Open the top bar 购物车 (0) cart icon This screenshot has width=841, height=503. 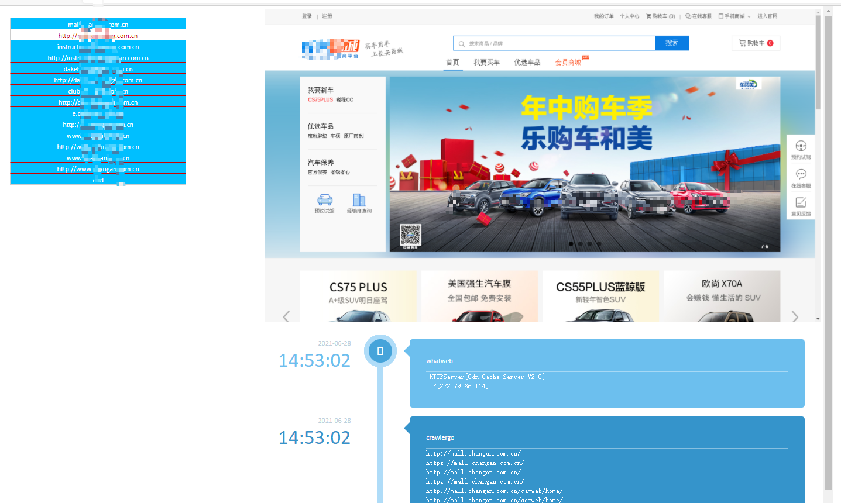click(x=648, y=16)
